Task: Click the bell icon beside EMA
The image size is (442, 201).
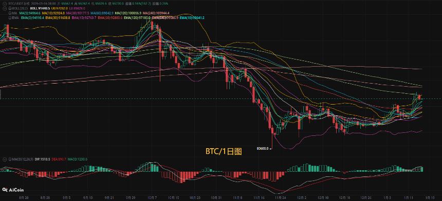Action: pos(10,18)
